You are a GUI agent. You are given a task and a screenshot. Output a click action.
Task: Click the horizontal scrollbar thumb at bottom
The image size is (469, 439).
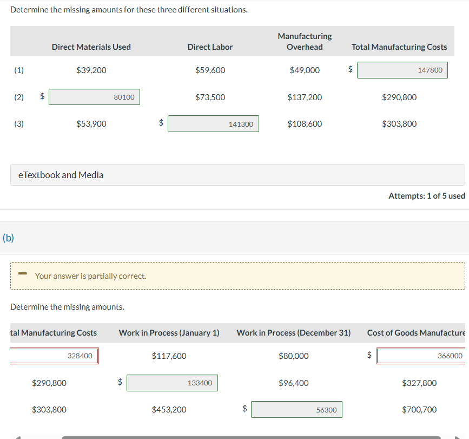pyautogui.click(x=251, y=437)
